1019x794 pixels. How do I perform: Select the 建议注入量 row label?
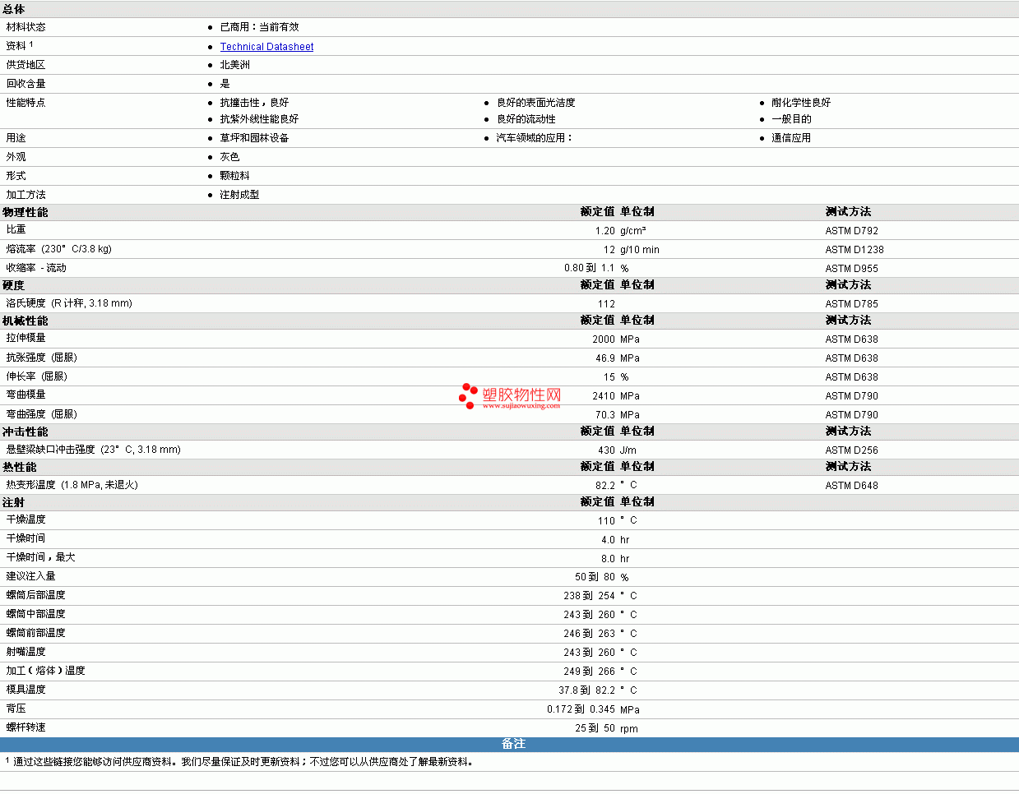pos(31,576)
